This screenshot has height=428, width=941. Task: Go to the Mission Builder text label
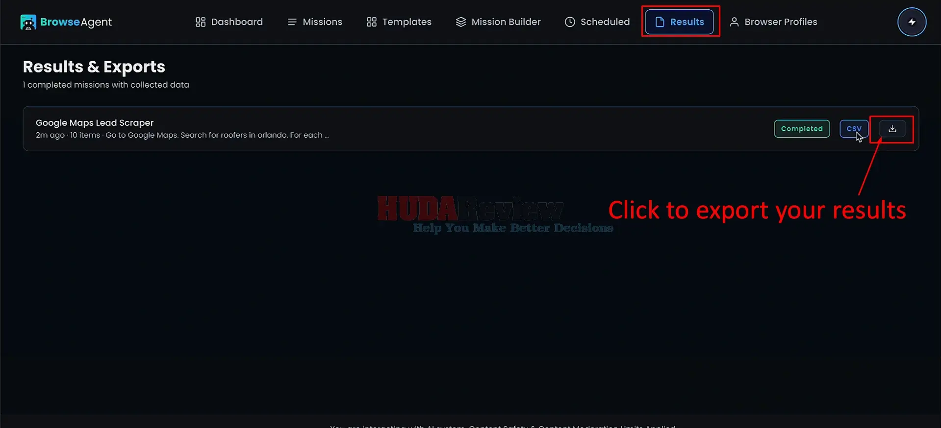[x=506, y=22]
